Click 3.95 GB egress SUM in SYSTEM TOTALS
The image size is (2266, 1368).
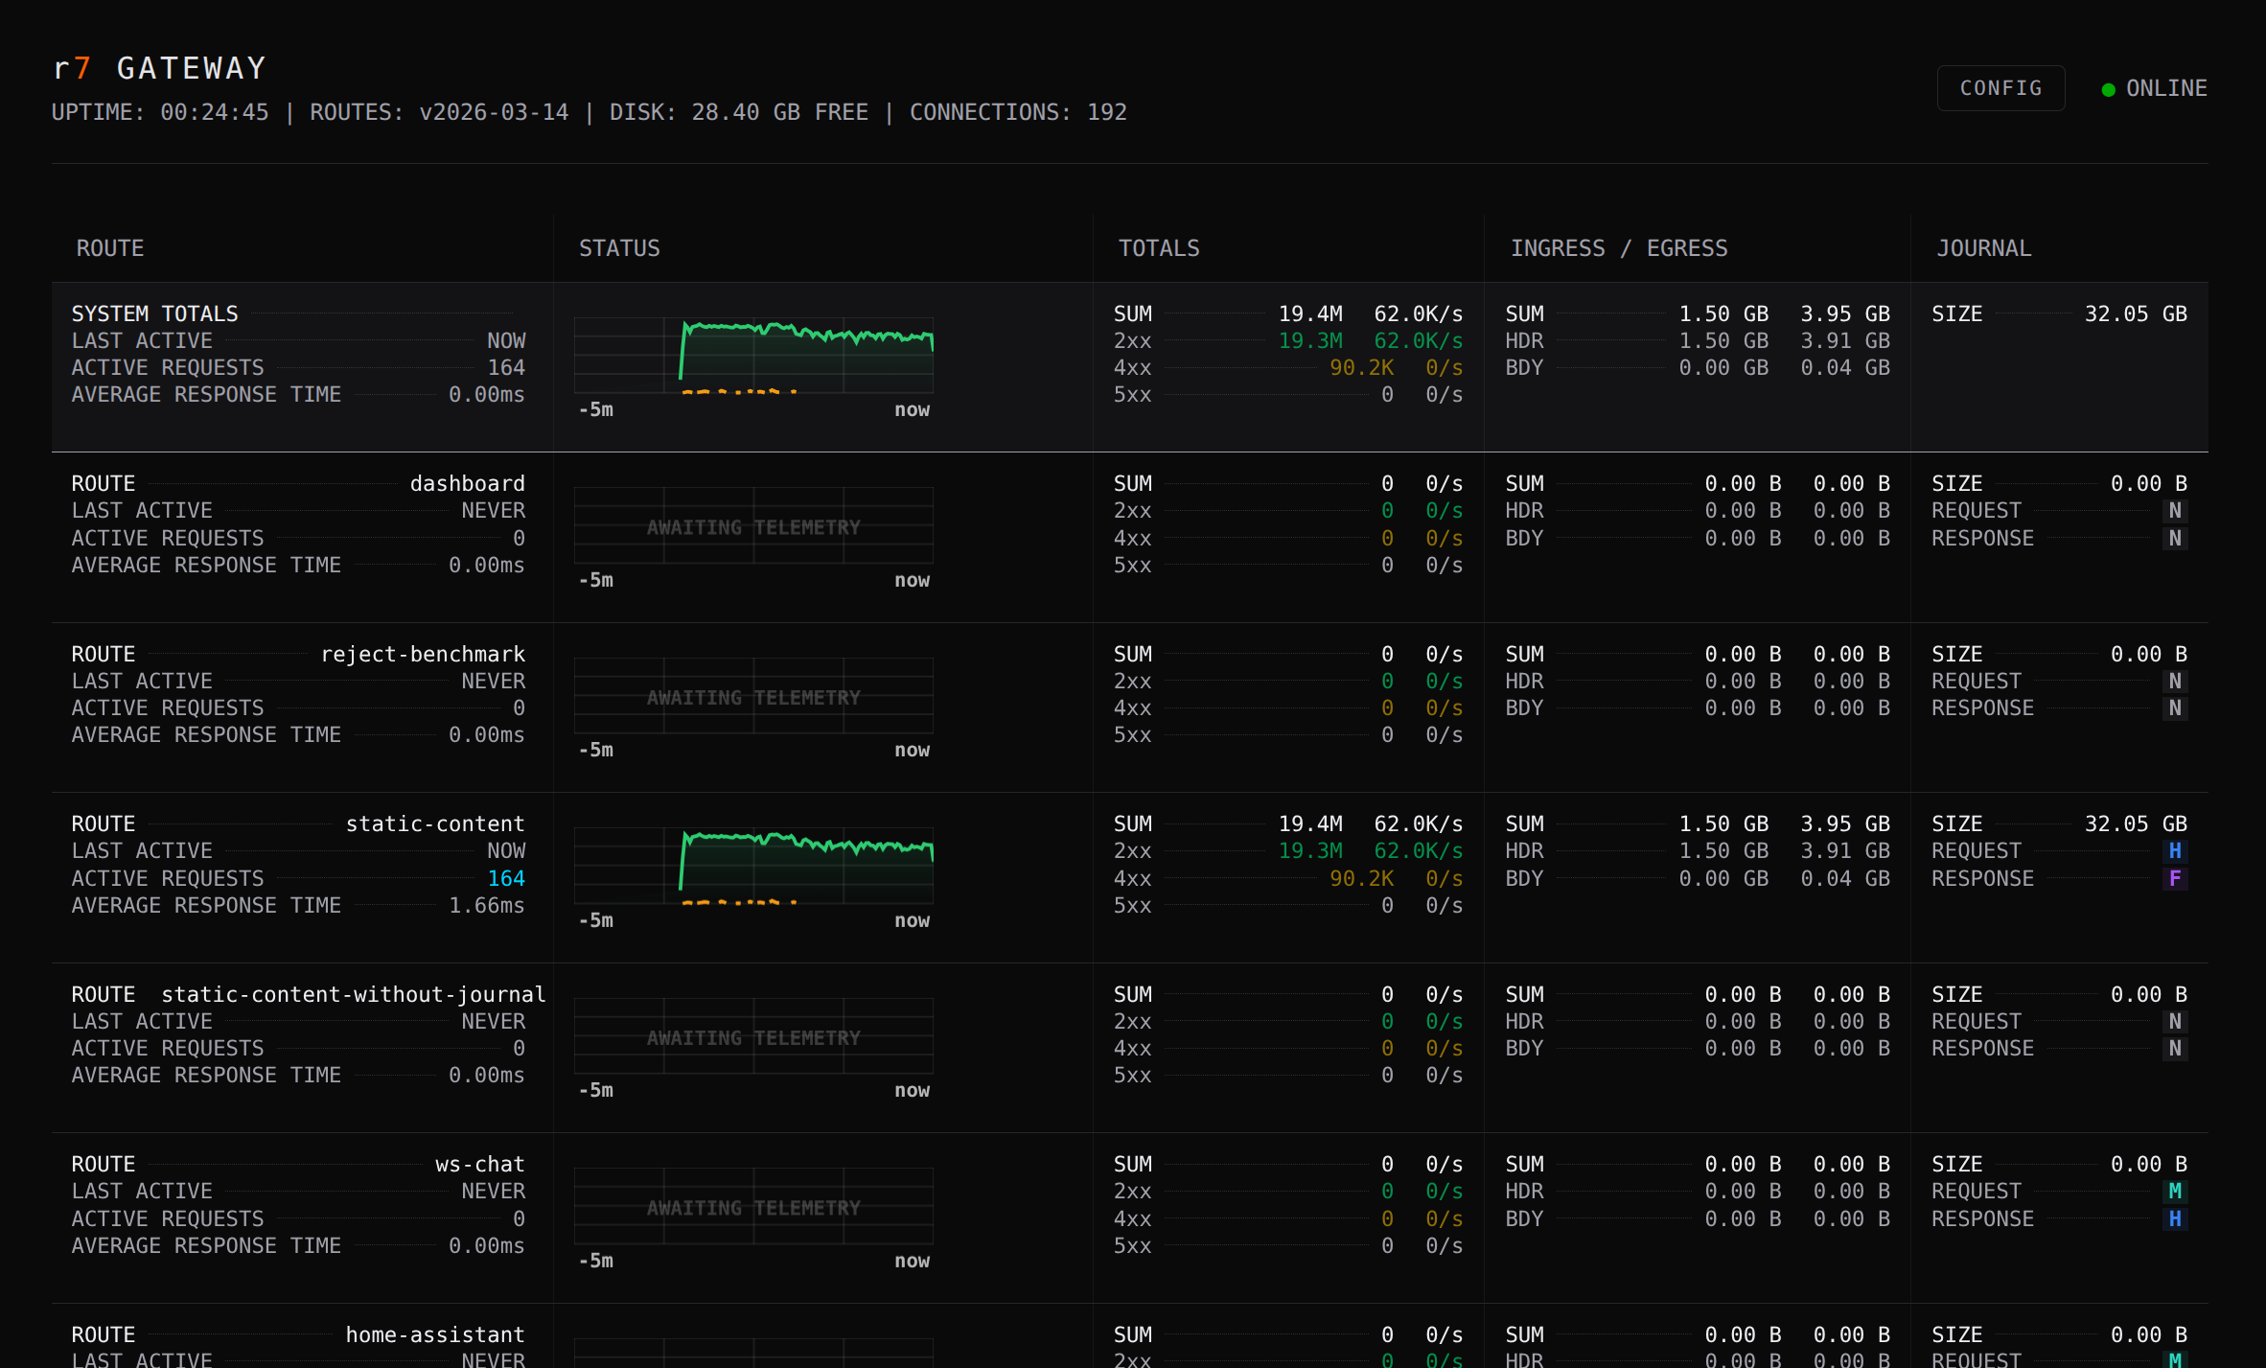point(1845,314)
